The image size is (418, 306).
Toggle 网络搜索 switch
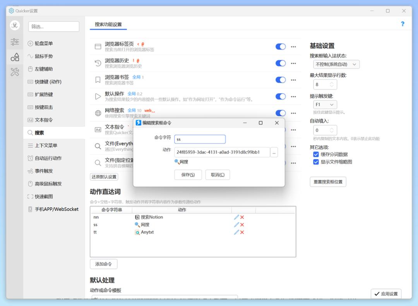coord(281,113)
